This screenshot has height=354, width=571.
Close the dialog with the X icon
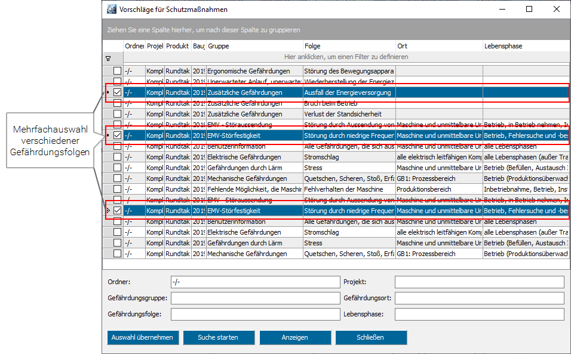click(556, 10)
